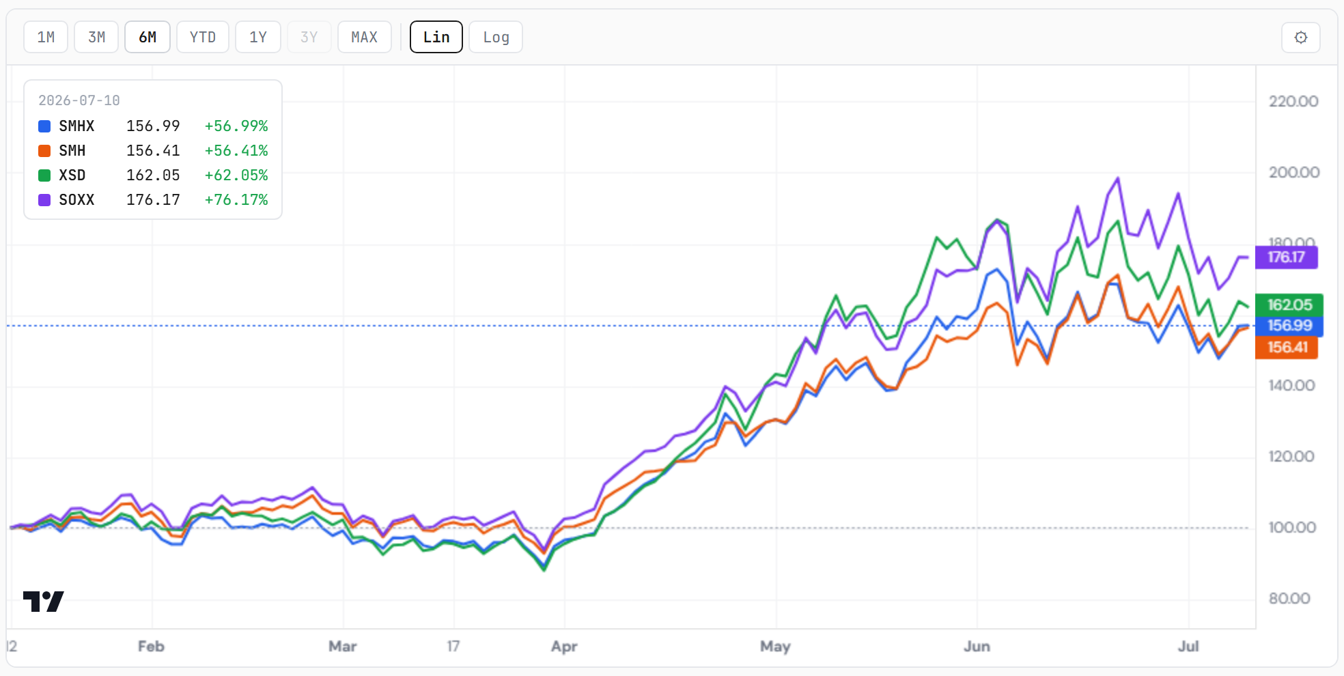The width and height of the screenshot is (1344, 676).
Task: Select the 6M time range
Action: click(x=148, y=37)
